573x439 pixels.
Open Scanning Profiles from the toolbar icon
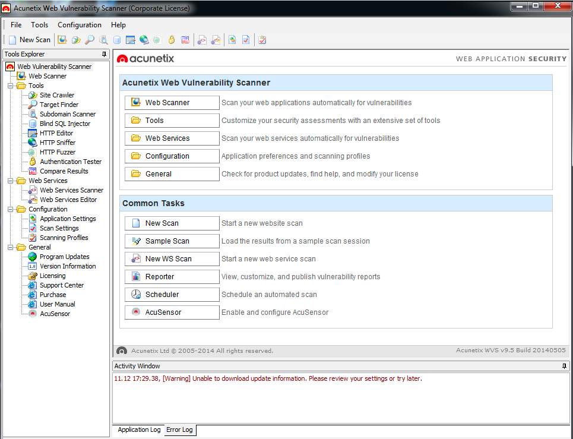pos(262,40)
